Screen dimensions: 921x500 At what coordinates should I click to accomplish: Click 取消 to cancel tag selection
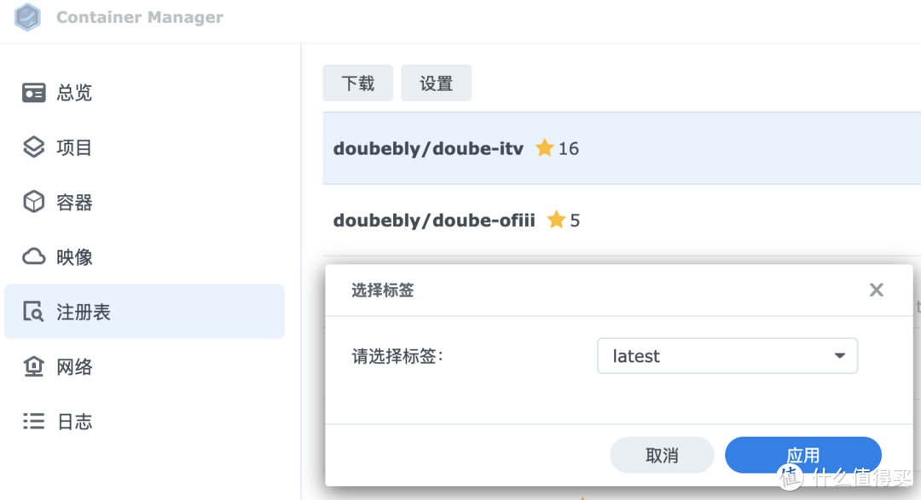pos(662,455)
